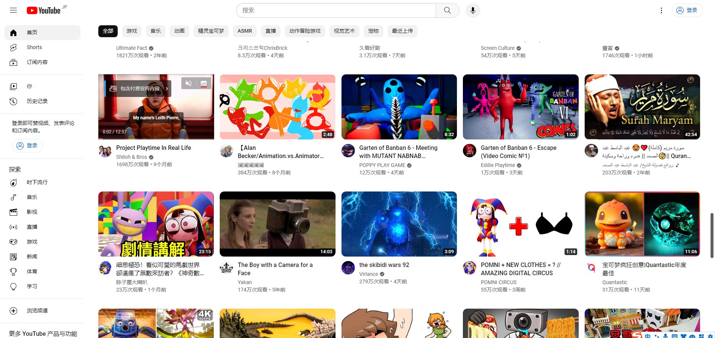This screenshot has width=715, height=338.
Task: Open the POMNI CIRCUS channel link
Action: pos(499,282)
